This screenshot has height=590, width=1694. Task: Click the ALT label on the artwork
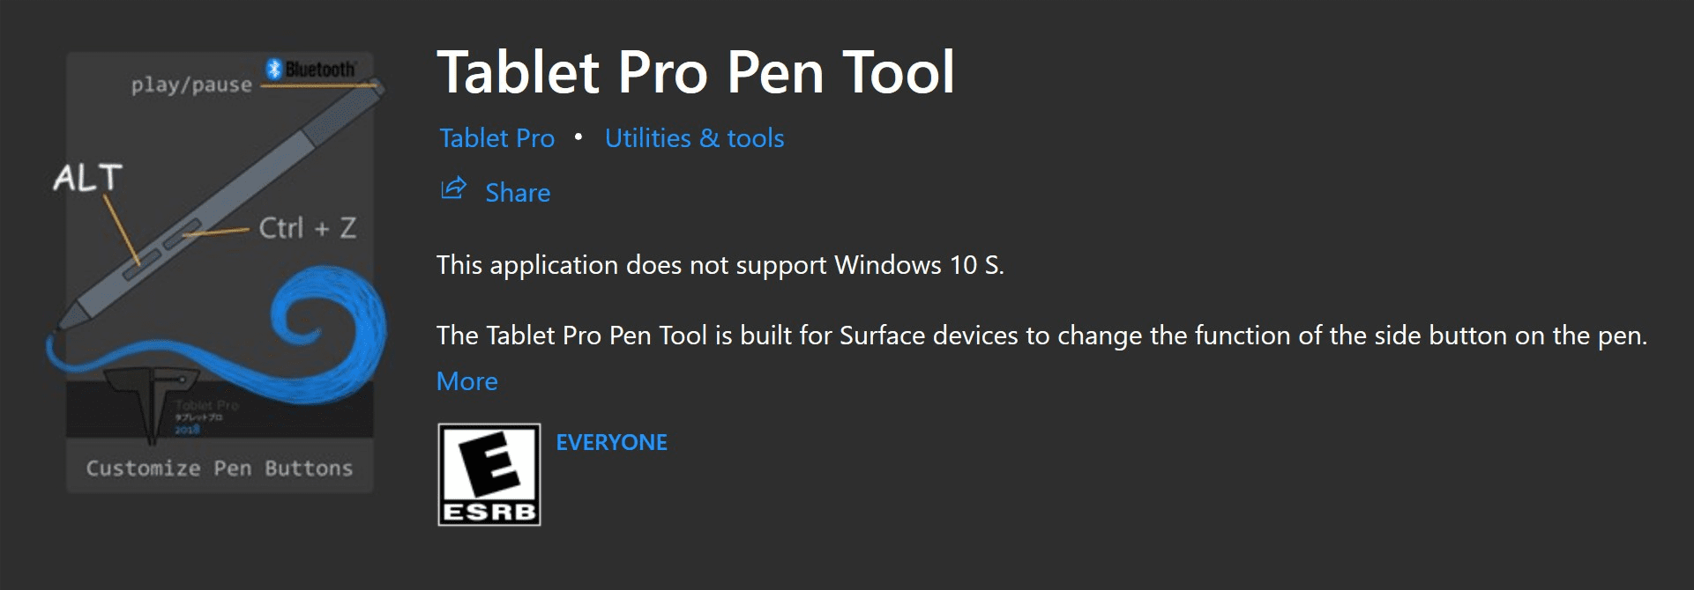coord(86,179)
